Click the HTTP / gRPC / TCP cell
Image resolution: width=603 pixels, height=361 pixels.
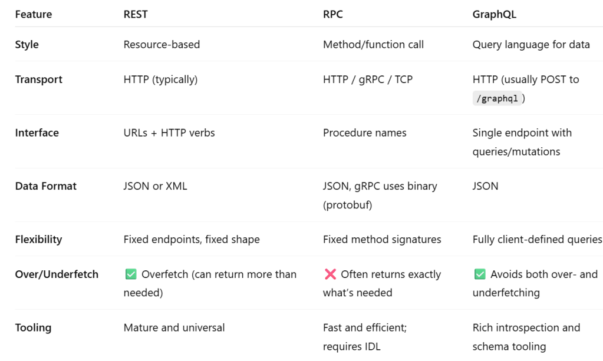[x=367, y=80]
